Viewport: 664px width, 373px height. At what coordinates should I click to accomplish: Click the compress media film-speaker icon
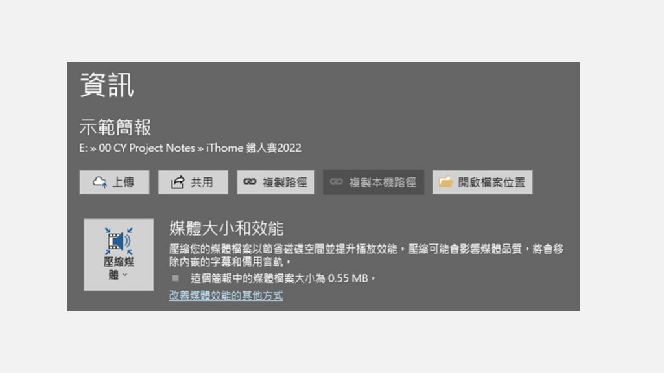pos(119,241)
